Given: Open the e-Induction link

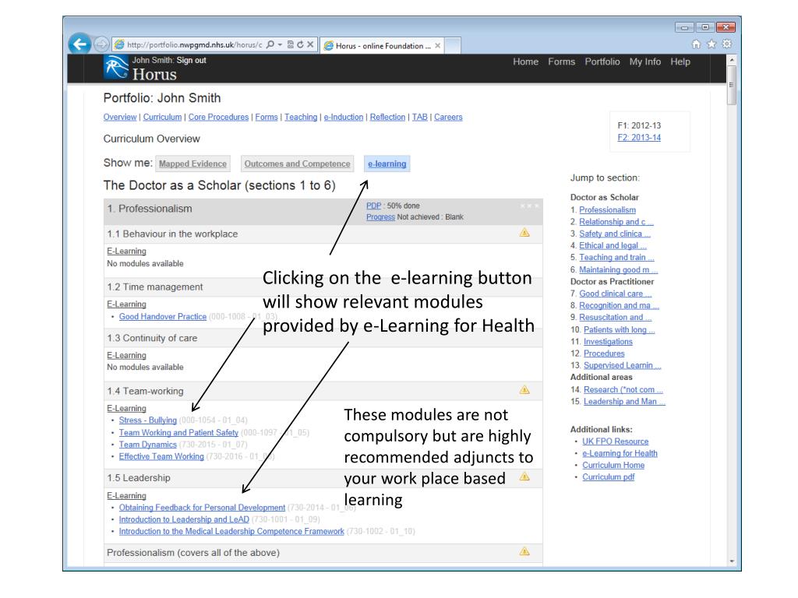Looking at the screenshot, I should [344, 117].
